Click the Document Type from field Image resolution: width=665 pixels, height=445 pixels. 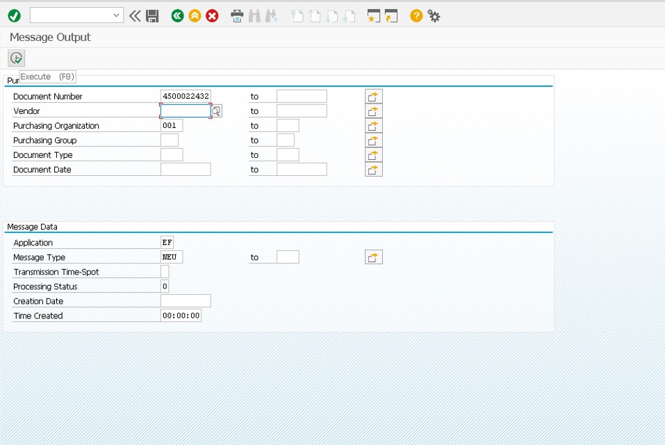click(x=172, y=155)
